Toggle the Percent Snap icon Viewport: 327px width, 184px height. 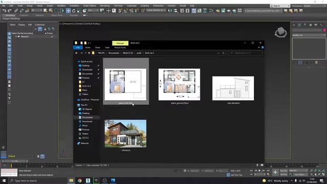point(131,11)
